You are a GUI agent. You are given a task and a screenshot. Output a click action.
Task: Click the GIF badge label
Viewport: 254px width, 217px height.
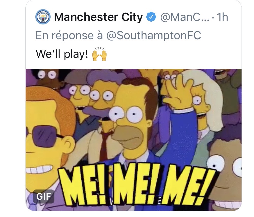click(43, 196)
